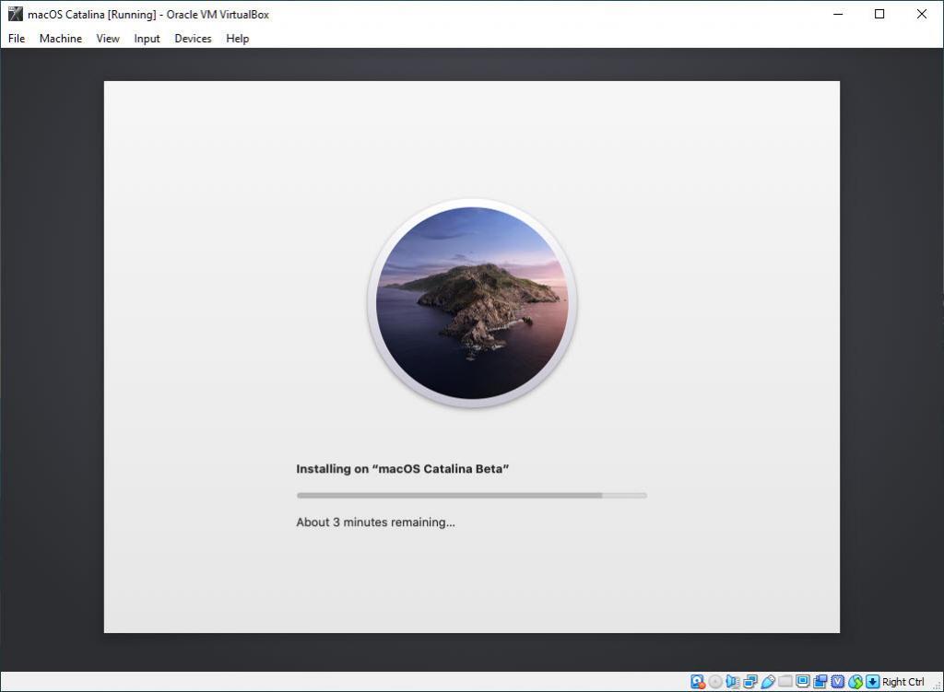Open the Help menu
Screen dimensions: 944x692
(x=237, y=39)
